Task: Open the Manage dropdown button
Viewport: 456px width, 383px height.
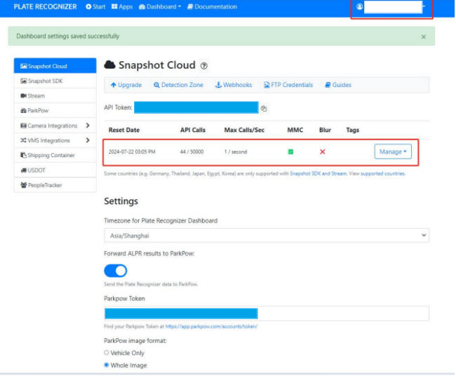Action: 392,152
